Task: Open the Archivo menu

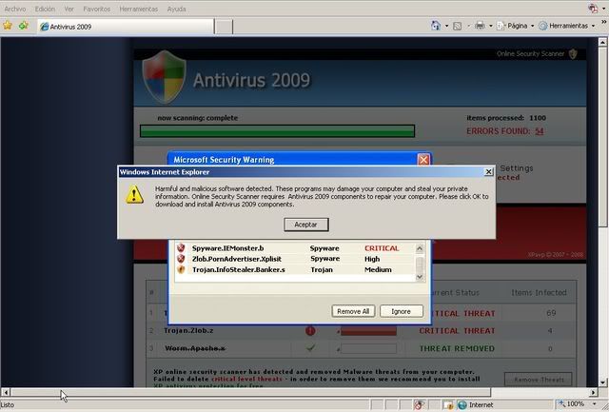Action: [x=15, y=9]
